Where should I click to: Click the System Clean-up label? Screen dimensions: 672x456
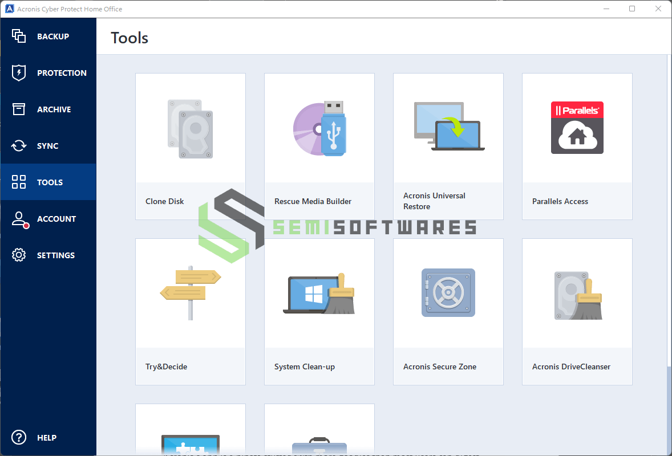(304, 367)
